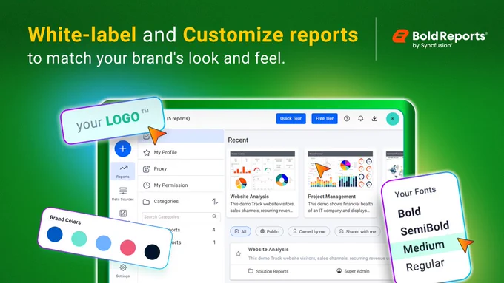The width and height of the screenshot is (504, 283).
Task: Pick the dark blue brand color
Action: pos(55,234)
